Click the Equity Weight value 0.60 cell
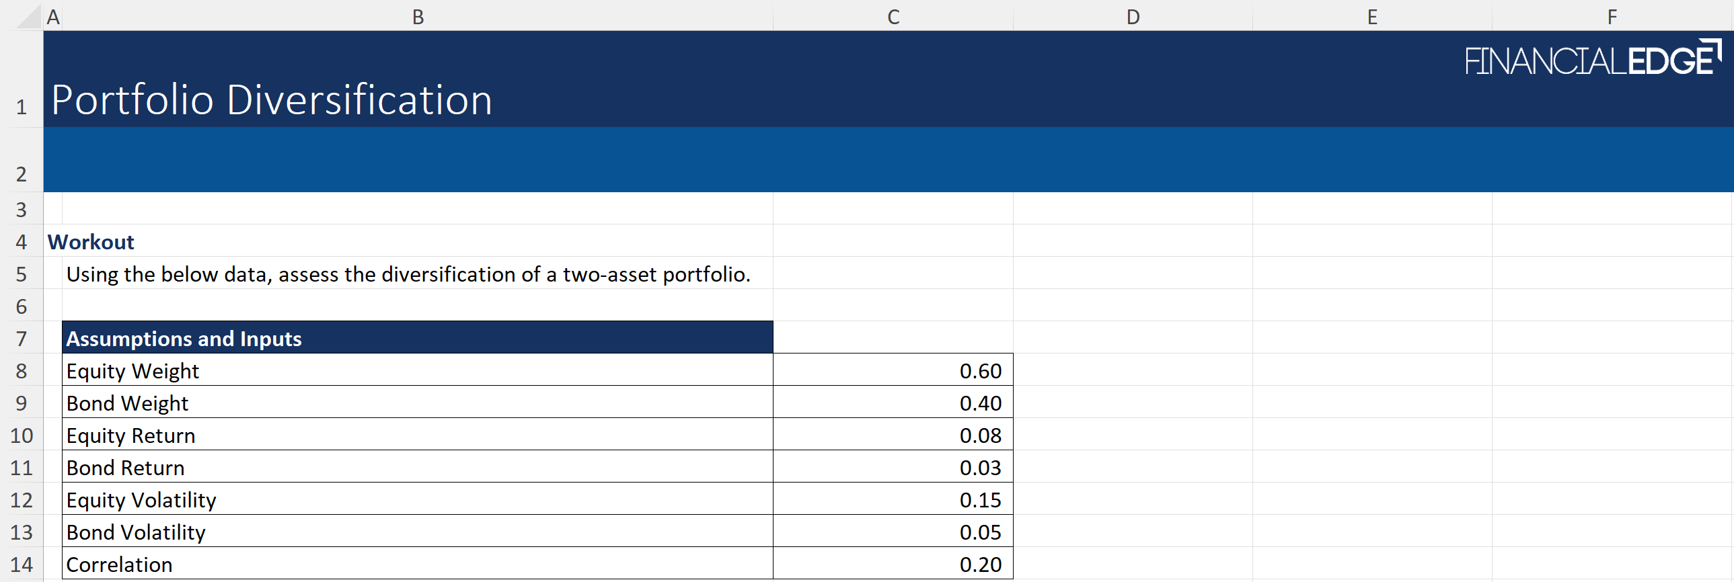 (x=893, y=371)
